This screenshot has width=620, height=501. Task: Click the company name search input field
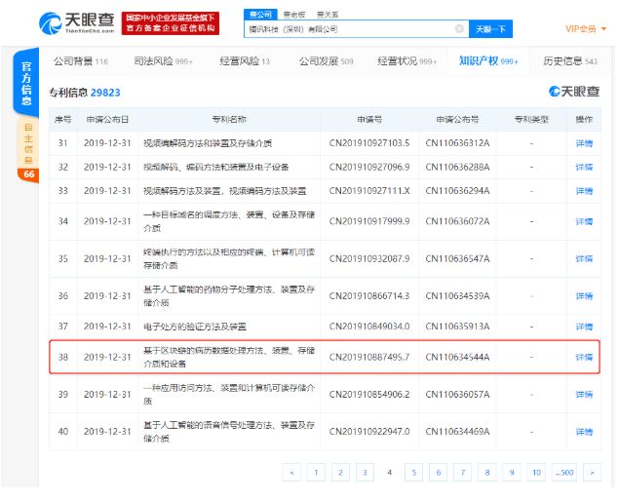point(350,29)
